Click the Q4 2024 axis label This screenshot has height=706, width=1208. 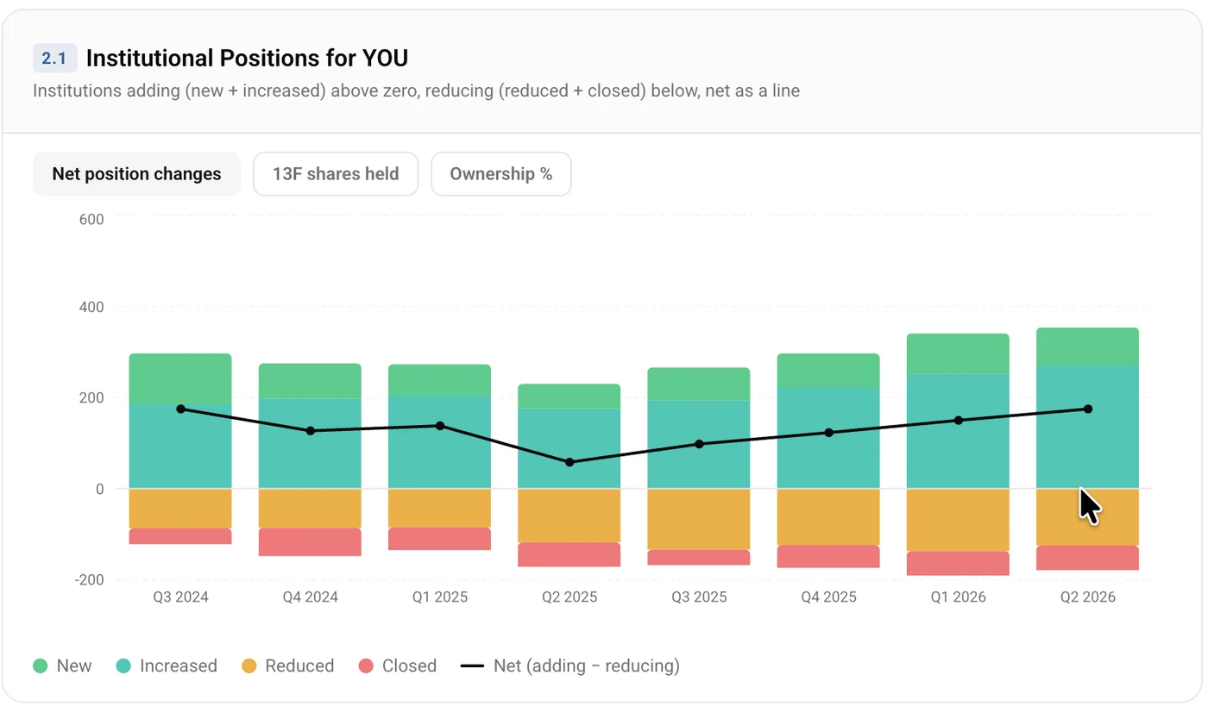coord(310,597)
